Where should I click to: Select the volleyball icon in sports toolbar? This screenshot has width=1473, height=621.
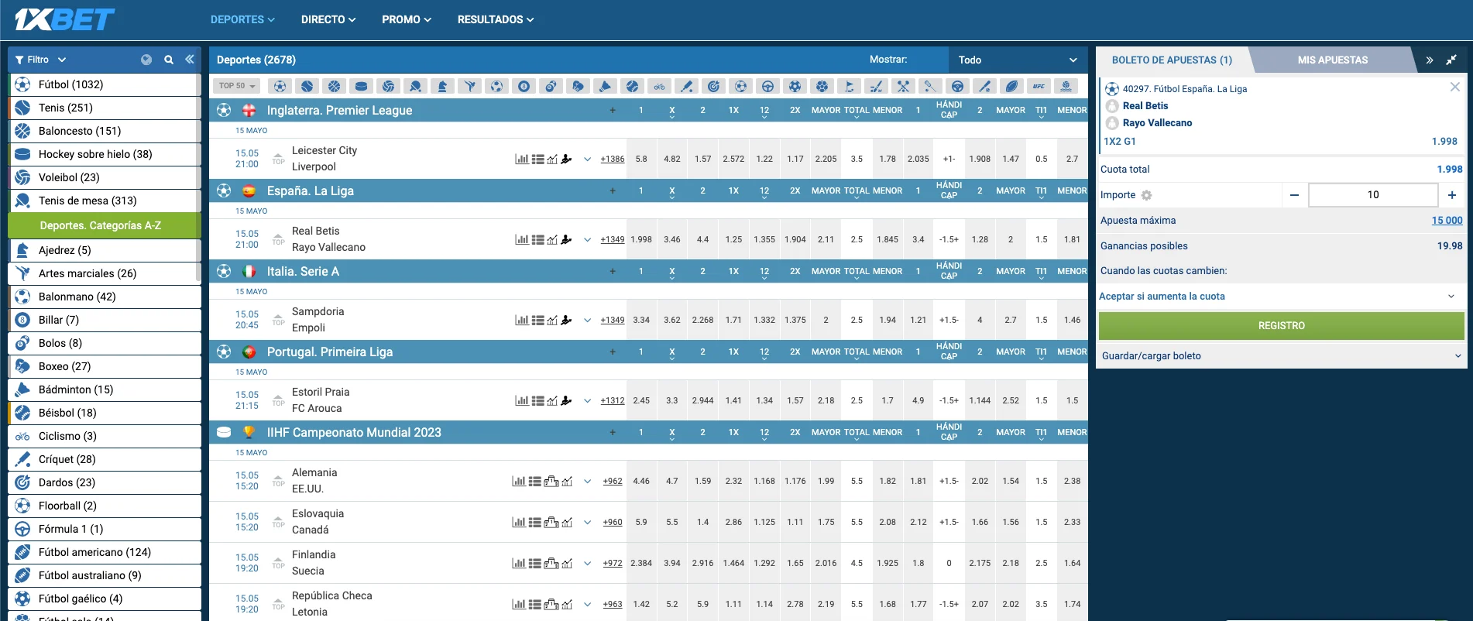click(x=388, y=86)
